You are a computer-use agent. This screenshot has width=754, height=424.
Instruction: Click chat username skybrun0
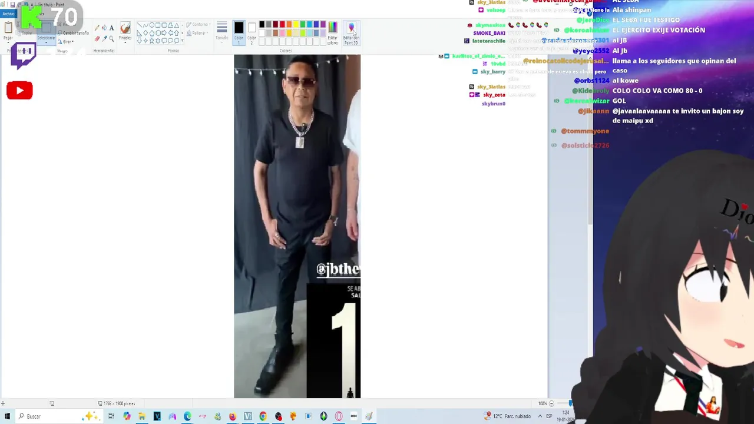point(494,104)
